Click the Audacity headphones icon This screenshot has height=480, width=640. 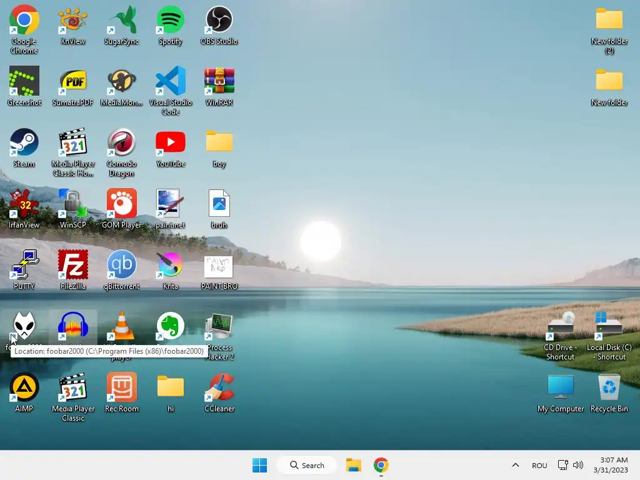72,326
